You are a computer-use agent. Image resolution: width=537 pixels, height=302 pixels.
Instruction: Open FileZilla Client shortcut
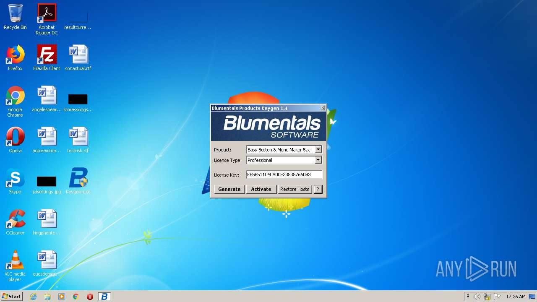(47, 58)
